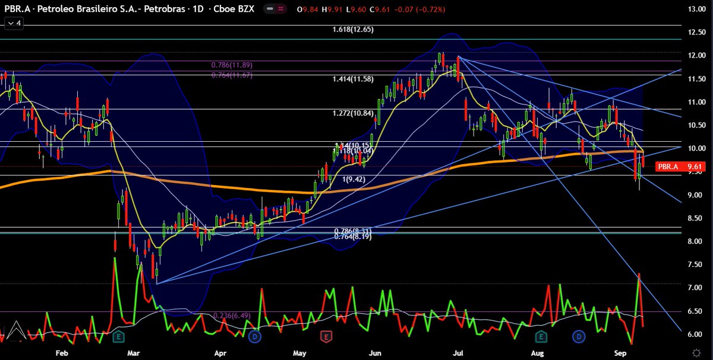The image size is (713, 360).
Task: Select the 0.764(11.67) Fibonacci level label
Action: pos(232,75)
